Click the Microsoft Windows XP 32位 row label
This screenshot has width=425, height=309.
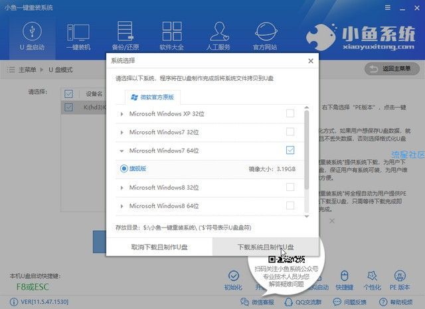167,114
